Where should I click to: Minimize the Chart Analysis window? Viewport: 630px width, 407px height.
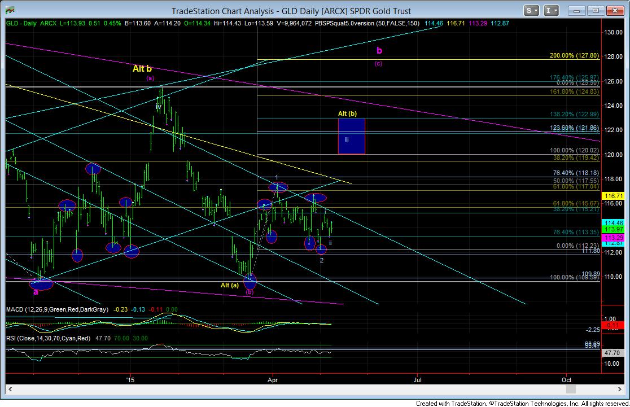576,11
